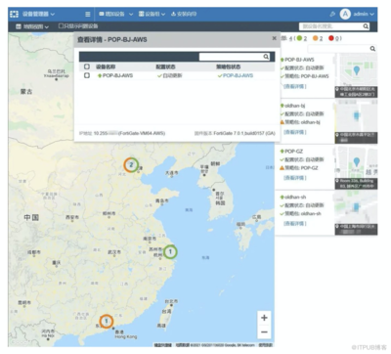This screenshot has height=354, width=391.
Task: Click green status icon beside POP-BJ-AWS in dialog row
Action: pyautogui.click(x=100, y=75)
